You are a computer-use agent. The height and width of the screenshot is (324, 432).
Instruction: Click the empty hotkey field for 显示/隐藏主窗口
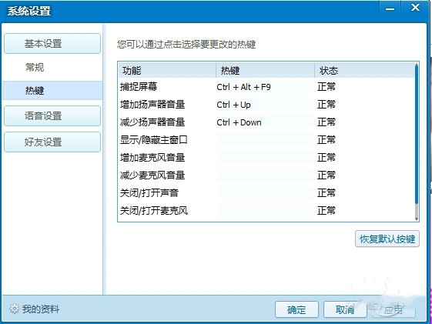265,140
